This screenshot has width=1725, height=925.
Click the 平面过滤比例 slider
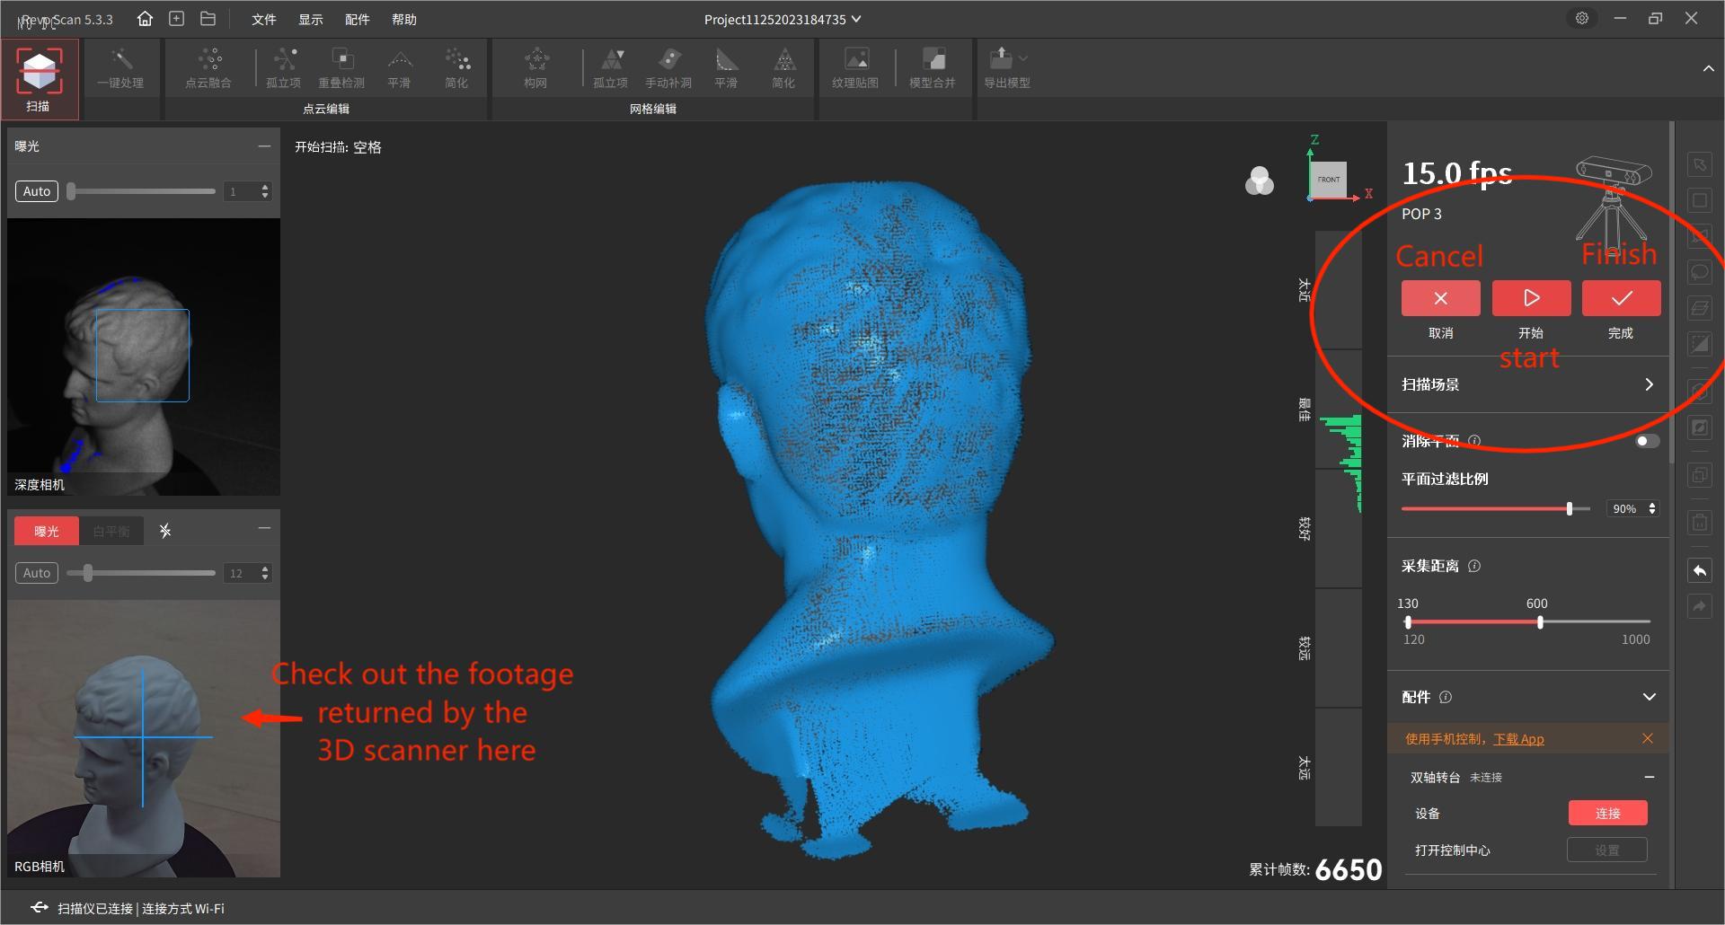coord(1495,508)
